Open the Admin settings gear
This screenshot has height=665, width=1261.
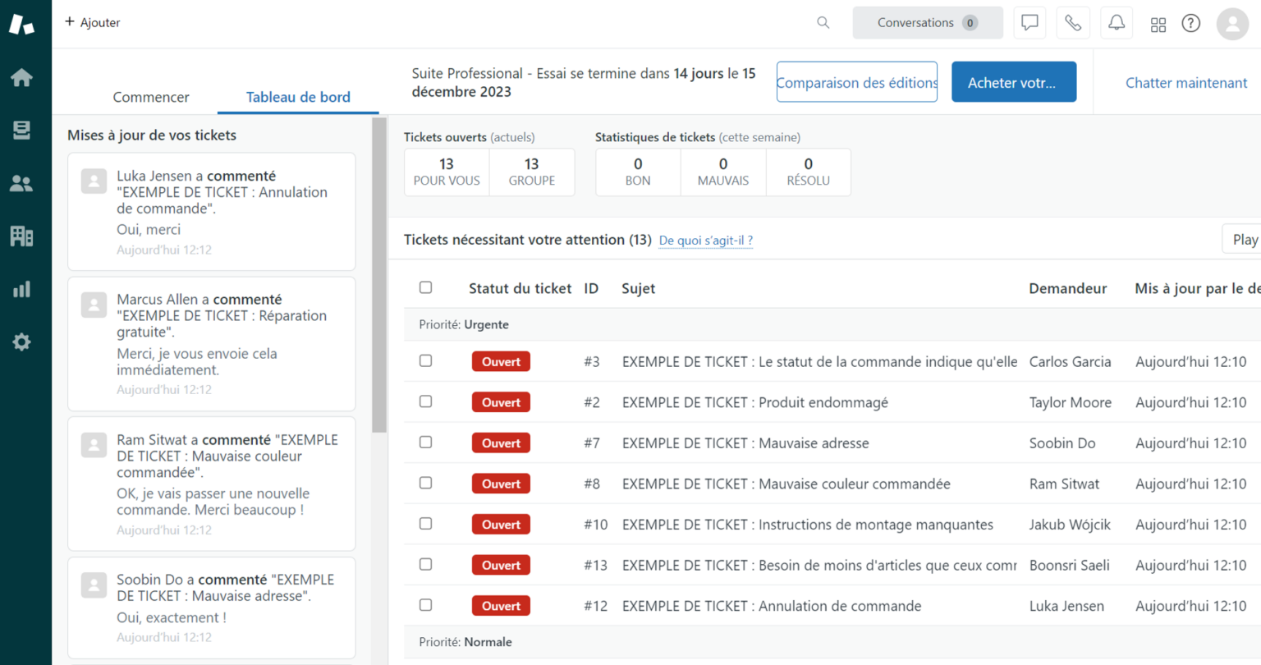click(x=22, y=342)
